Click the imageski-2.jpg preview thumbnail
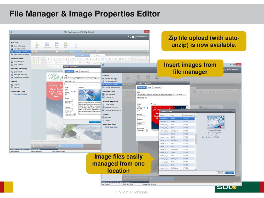This screenshot has height=198, width=264. [216, 122]
